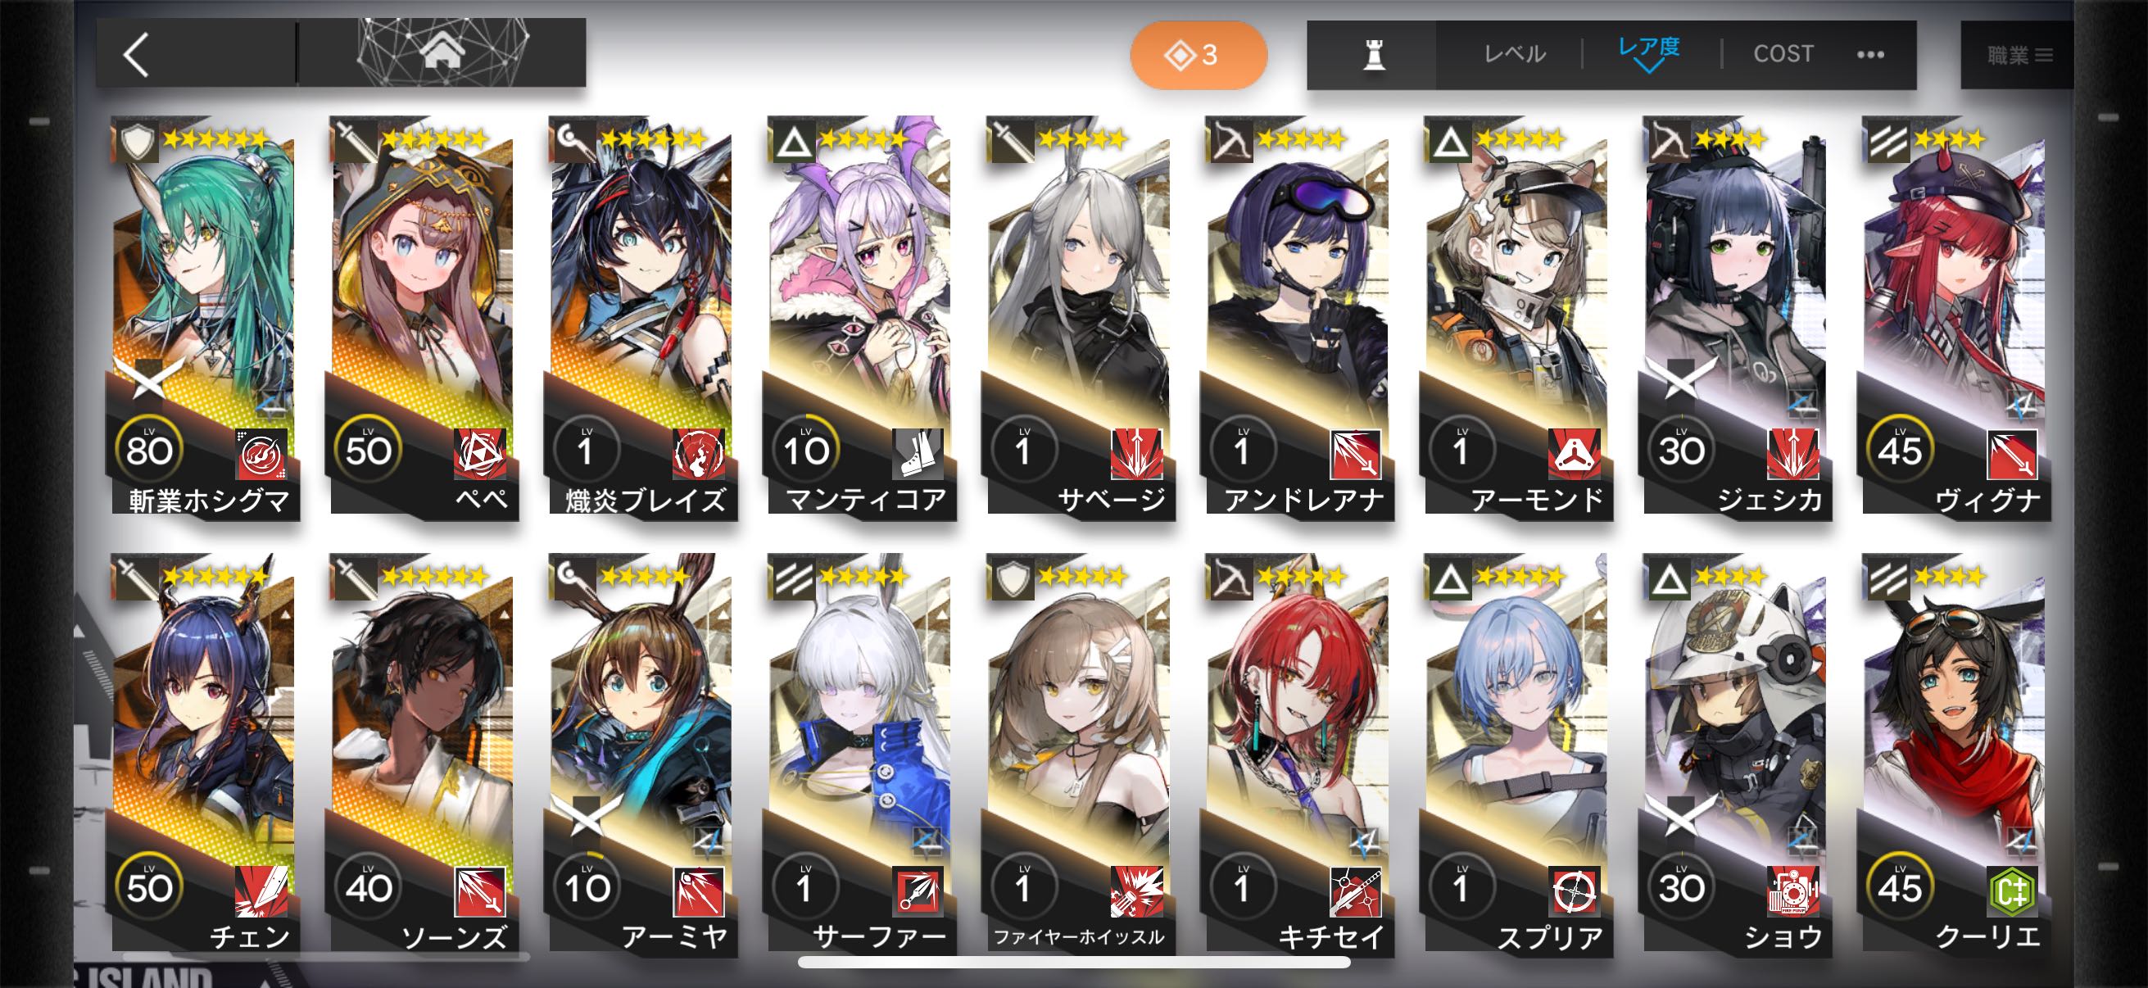Choose the ヴィグナ operator name label
Viewport: 2148px width, 988px height.
[x=1988, y=501]
